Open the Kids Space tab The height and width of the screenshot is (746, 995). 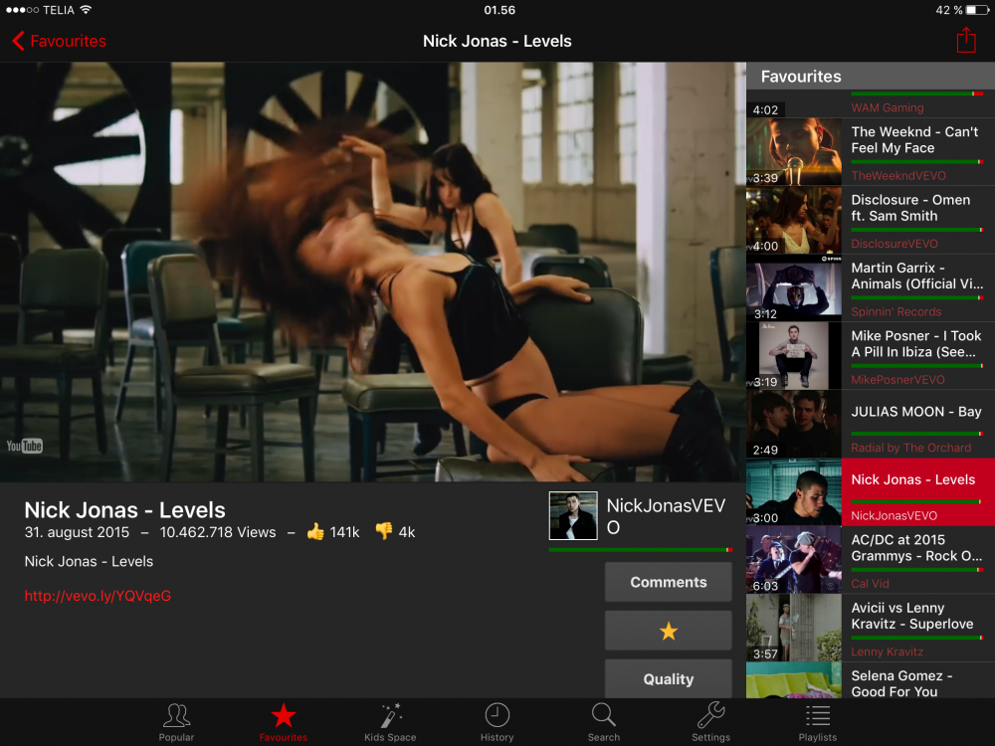click(390, 722)
